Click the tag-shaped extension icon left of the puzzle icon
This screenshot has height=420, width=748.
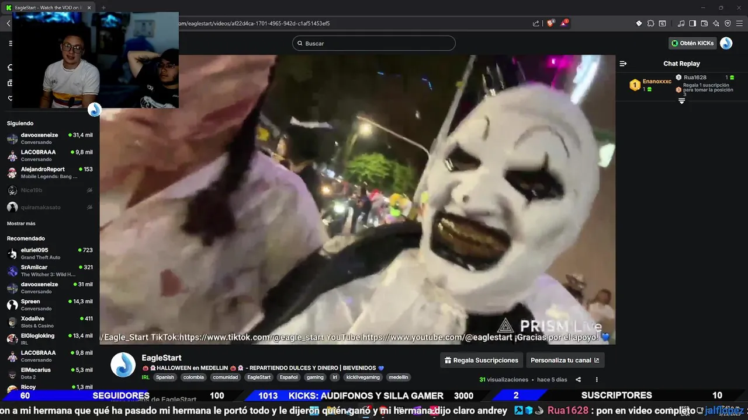point(639,23)
